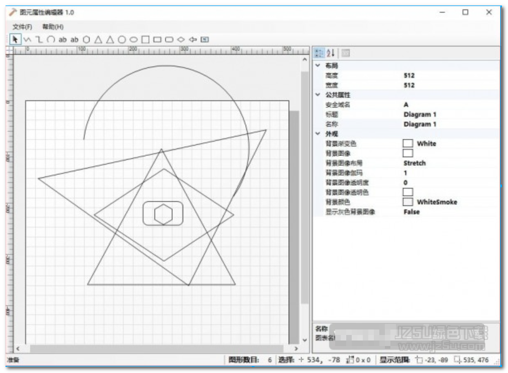Select the rectangle shape tool
The width and height of the screenshot is (508, 373).
point(157,40)
